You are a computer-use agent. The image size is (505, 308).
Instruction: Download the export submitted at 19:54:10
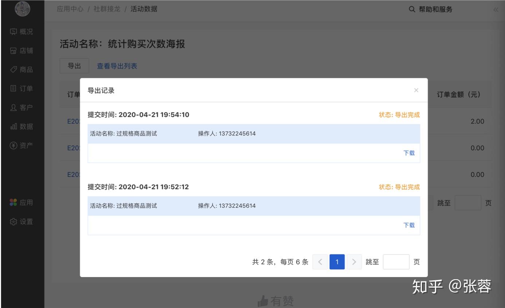click(x=409, y=153)
